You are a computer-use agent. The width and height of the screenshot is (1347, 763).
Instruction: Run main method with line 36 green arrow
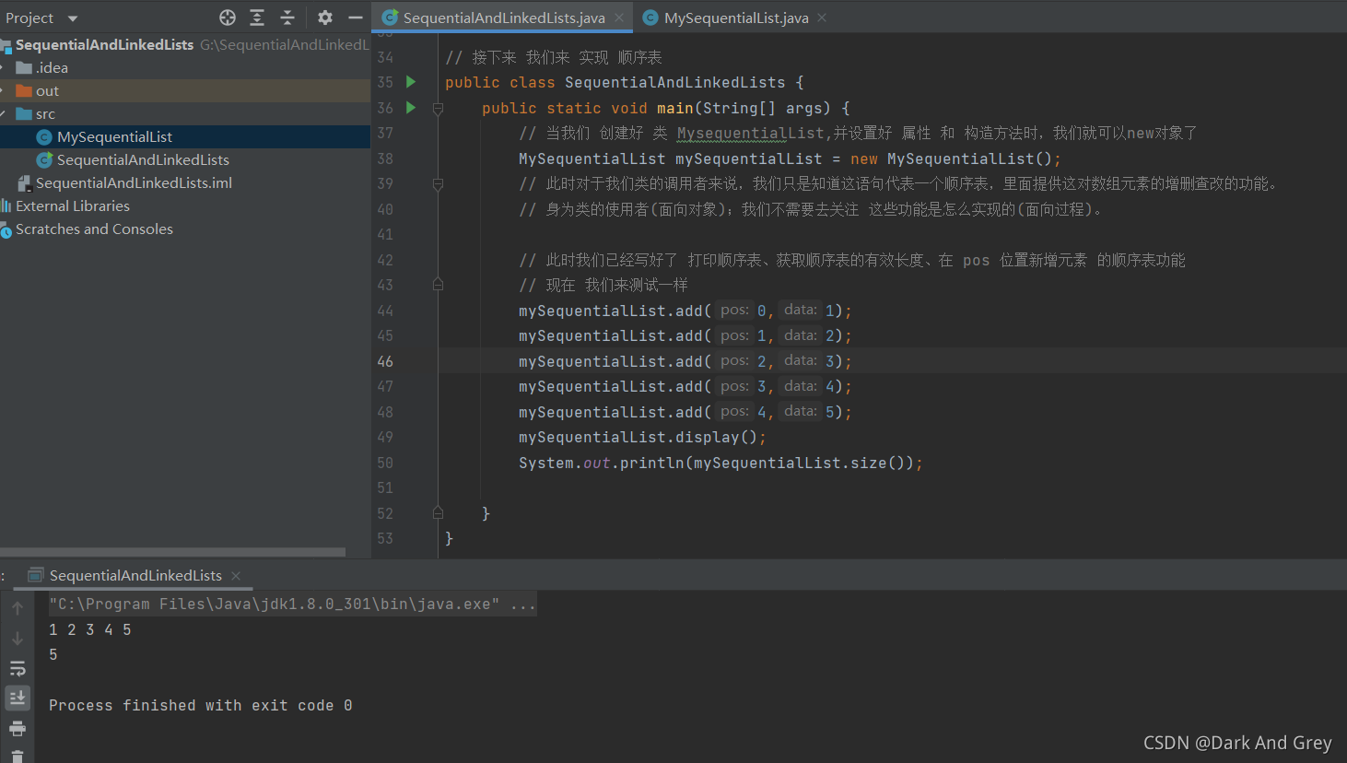[x=411, y=108]
